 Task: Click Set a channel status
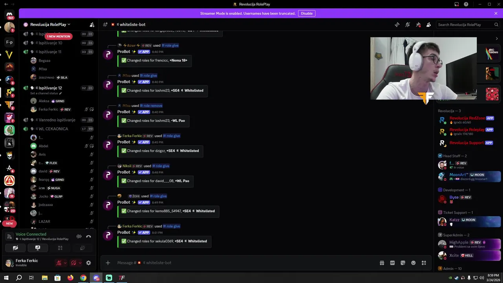[x=46, y=94]
